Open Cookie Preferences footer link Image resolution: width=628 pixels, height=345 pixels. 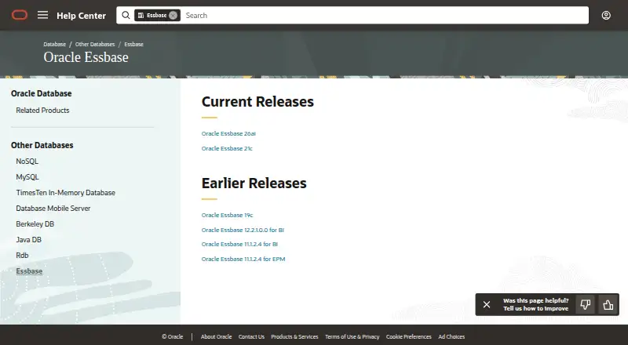408,336
